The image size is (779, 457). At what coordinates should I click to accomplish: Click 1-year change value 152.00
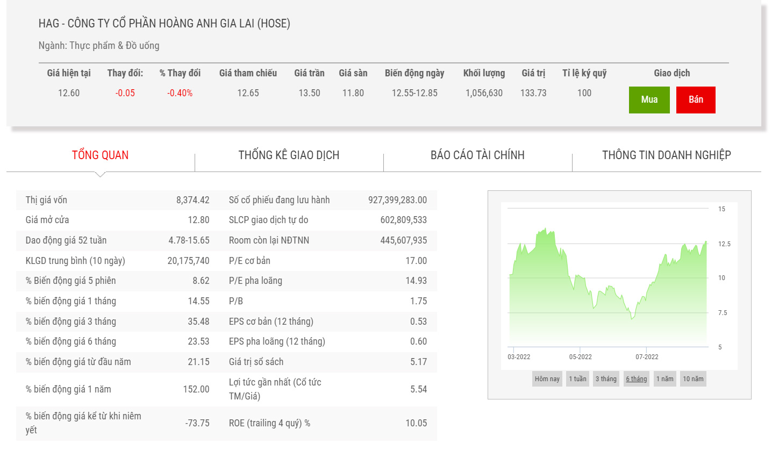[x=196, y=389]
